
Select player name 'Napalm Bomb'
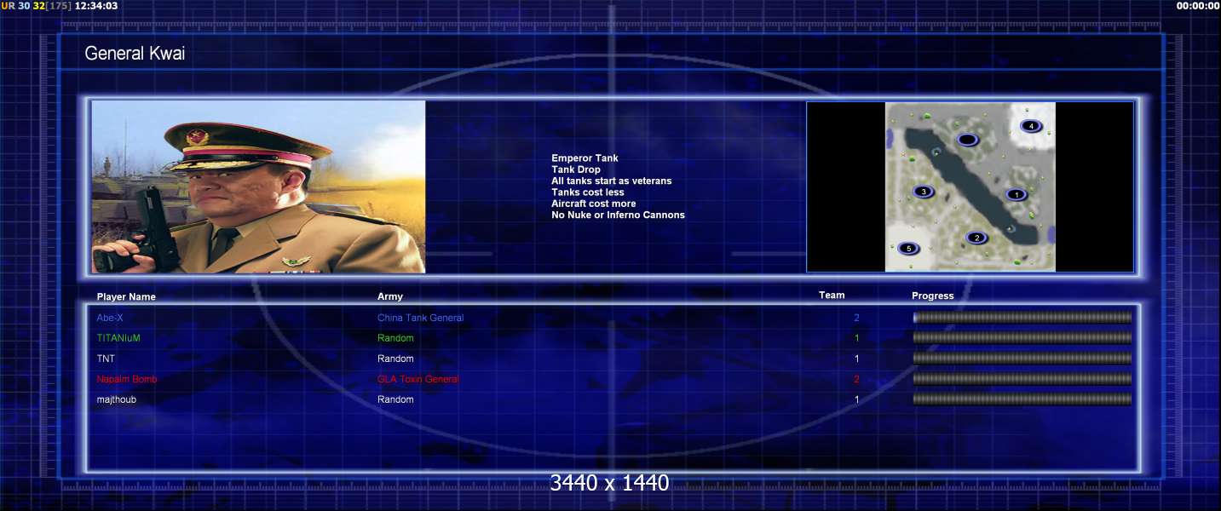pyautogui.click(x=127, y=379)
